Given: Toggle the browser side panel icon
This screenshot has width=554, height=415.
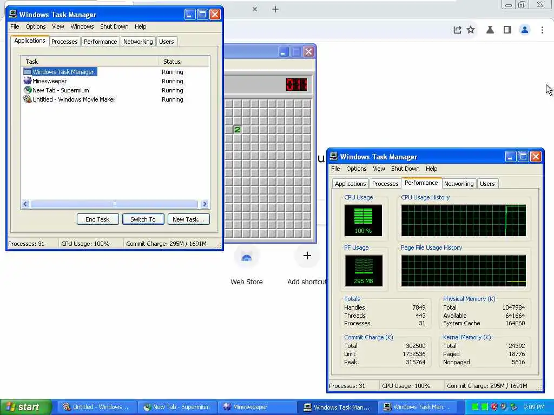Looking at the screenshot, I should 507,30.
